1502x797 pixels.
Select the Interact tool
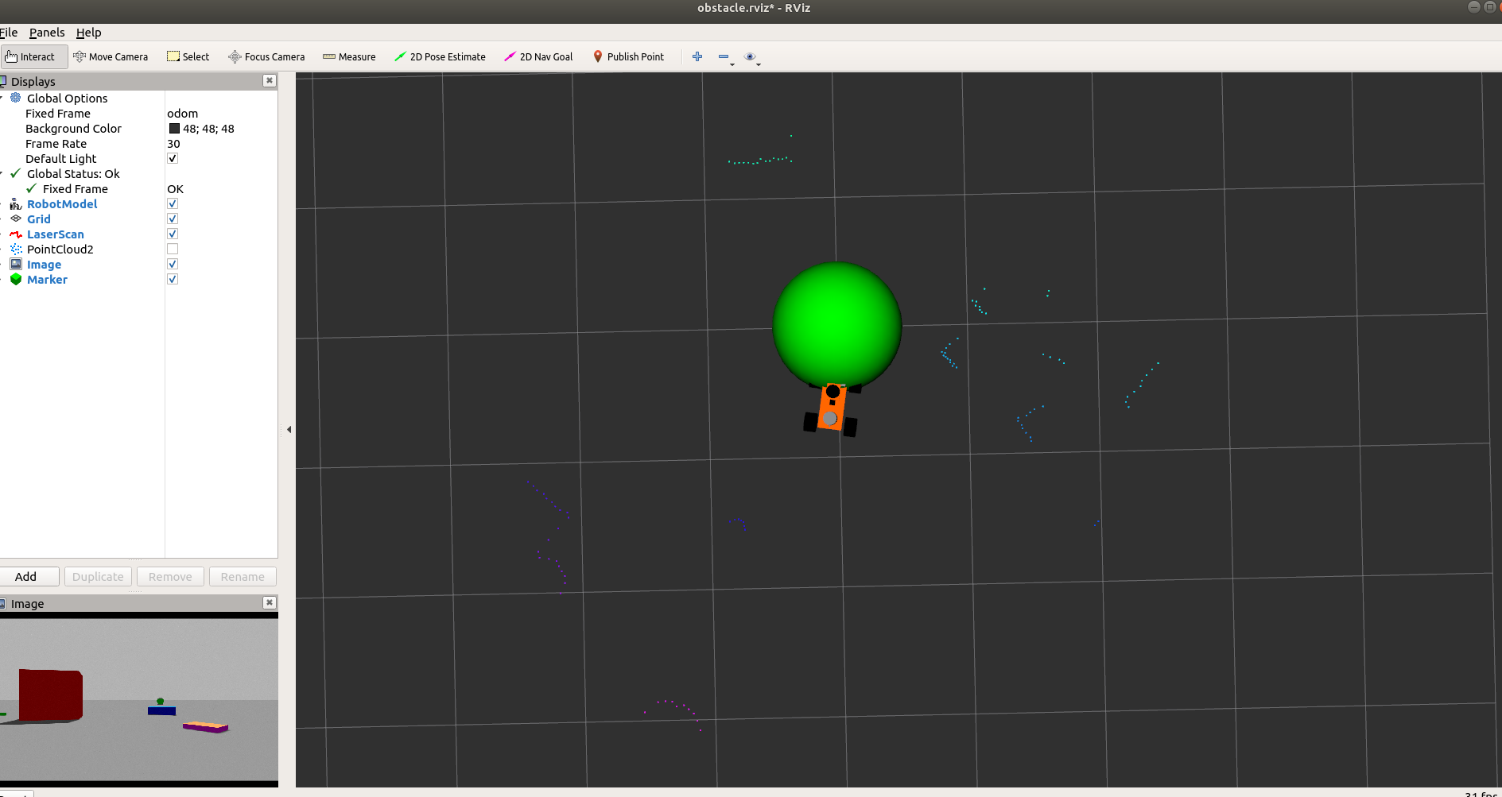pos(33,56)
